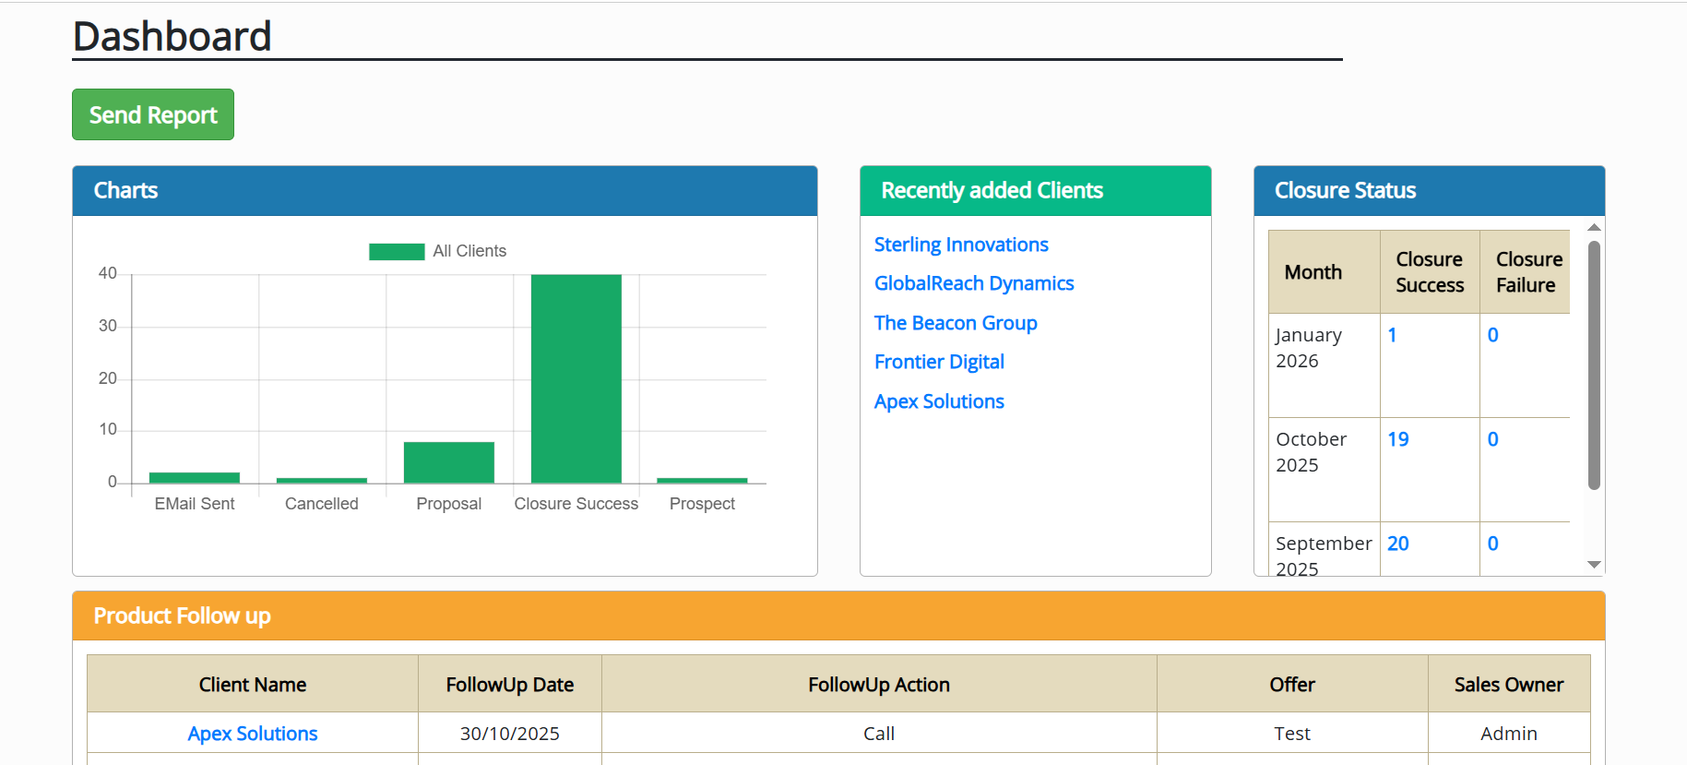Image resolution: width=1687 pixels, height=765 pixels.
Task: Click the FollowUp Date column header
Action: click(509, 685)
